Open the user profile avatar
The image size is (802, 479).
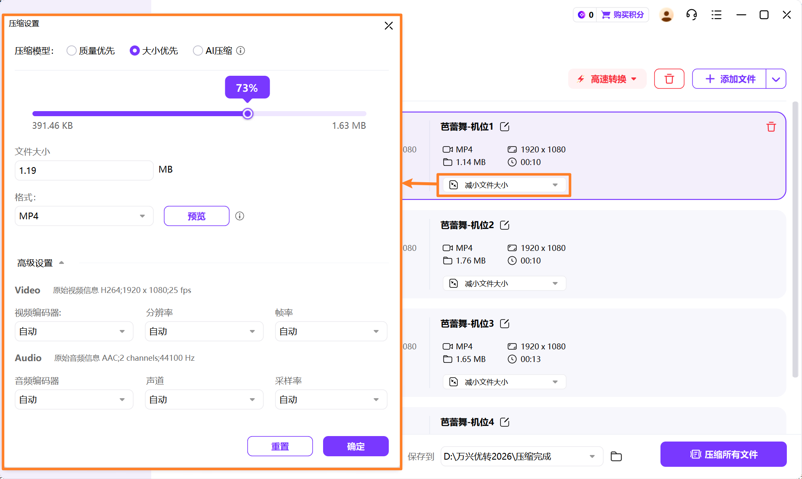click(x=666, y=14)
